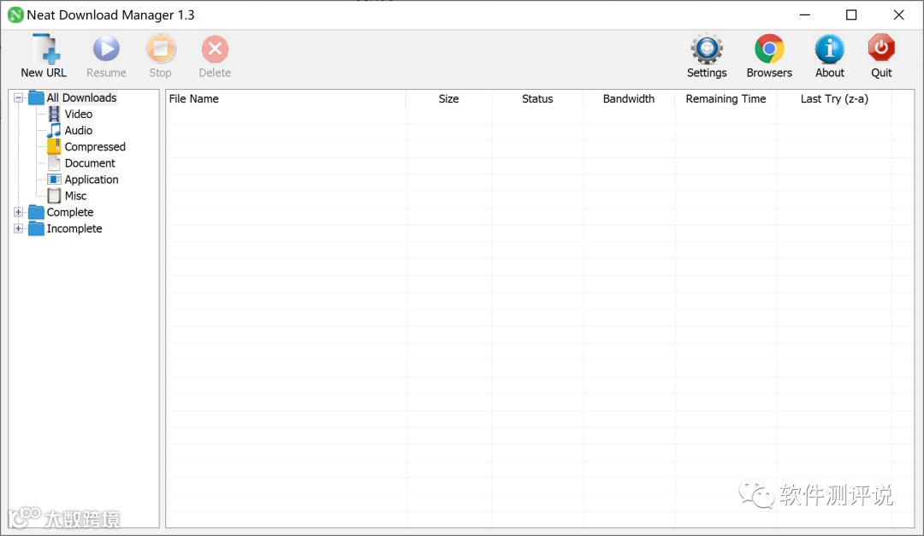924x536 pixels.
Task: Sort by Size column header
Action: [x=448, y=99]
